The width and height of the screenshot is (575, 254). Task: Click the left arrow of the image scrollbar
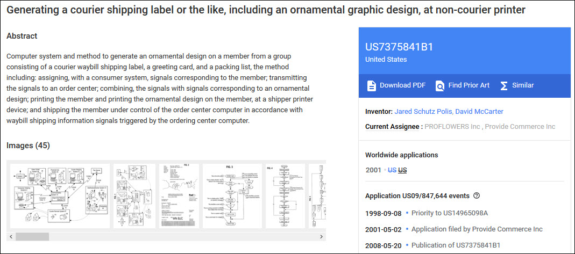[x=11, y=236]
